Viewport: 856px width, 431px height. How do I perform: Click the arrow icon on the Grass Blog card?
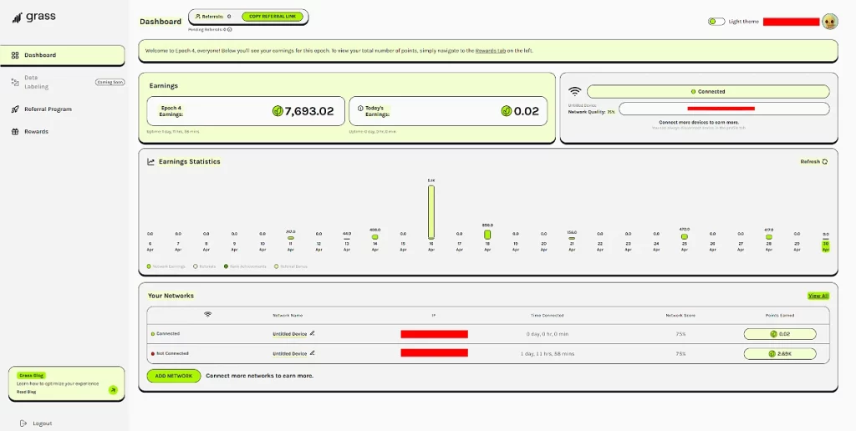(113, 390)
